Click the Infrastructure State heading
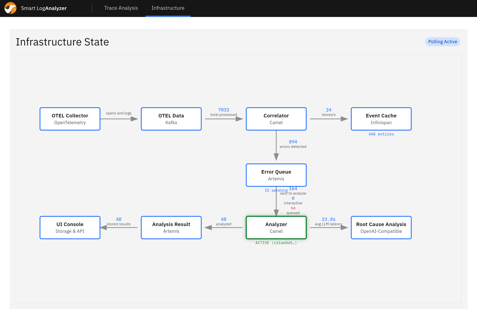 point(62,42)
